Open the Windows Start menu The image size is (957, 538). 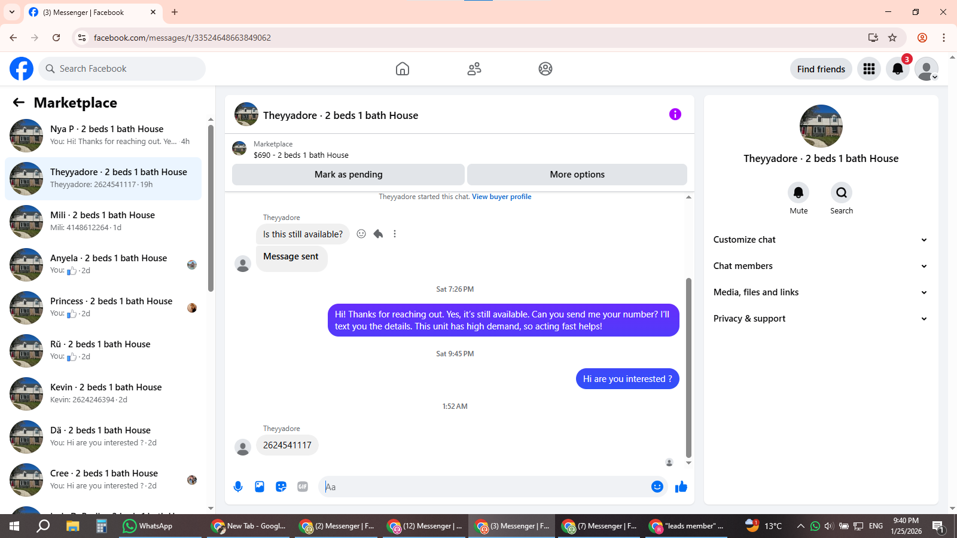pyautogui.click(x=14, y=526)
